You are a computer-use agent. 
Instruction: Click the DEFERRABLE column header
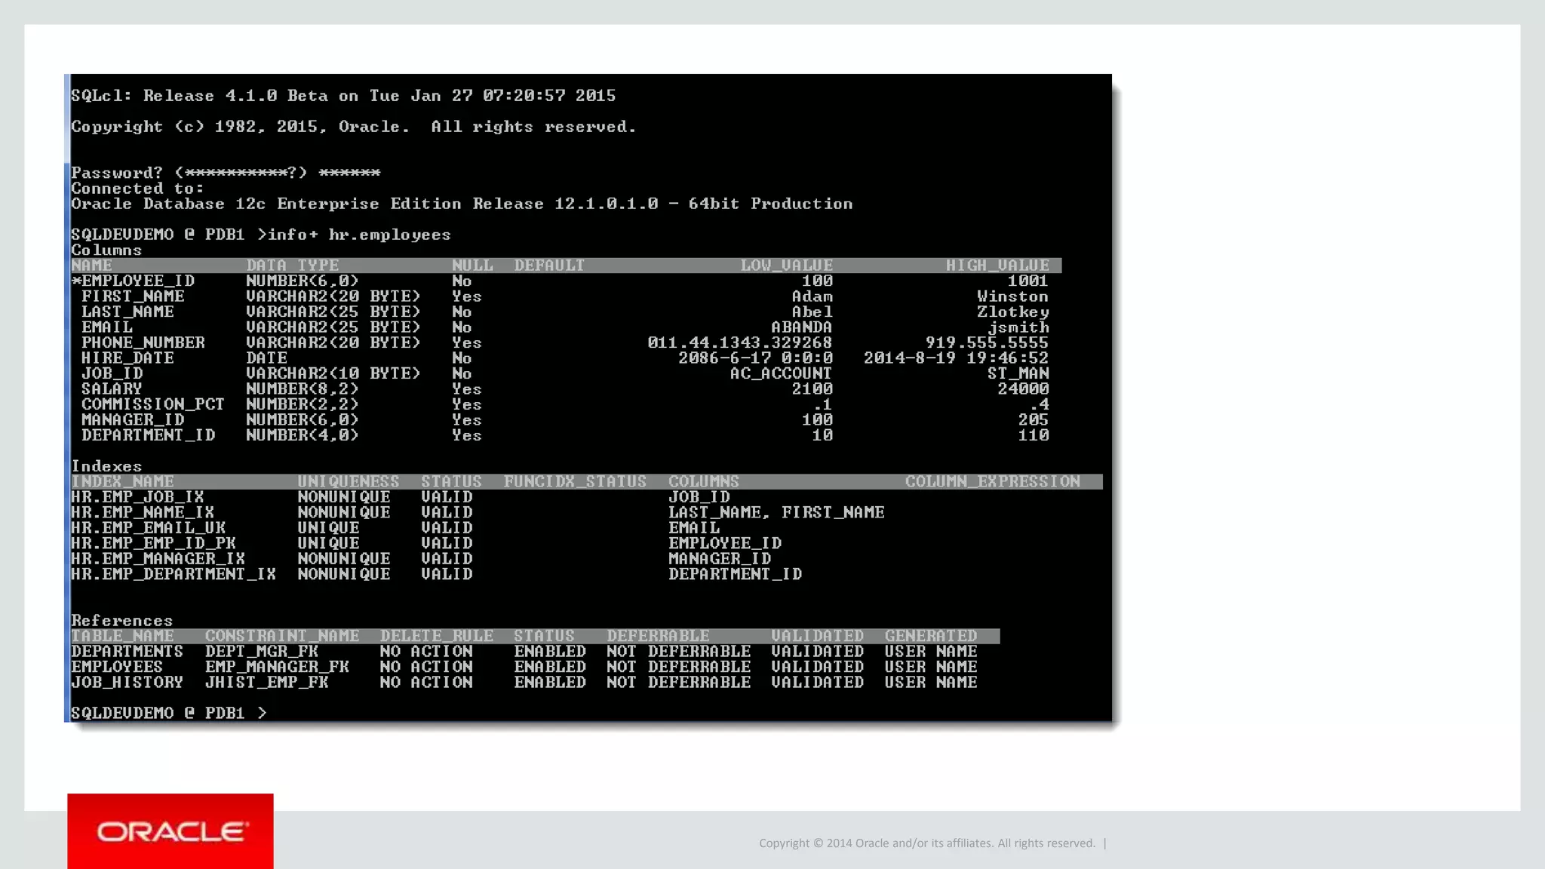pos(658,636)
